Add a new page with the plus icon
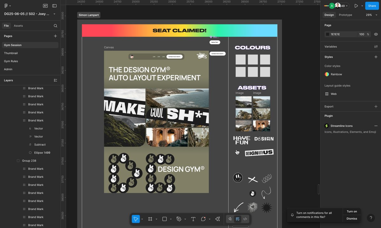Viewport: 381px width, 228px height. (56, 36)
